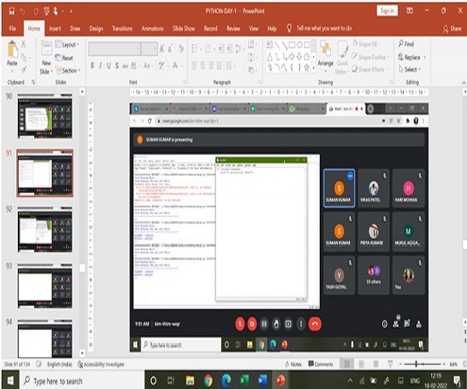Image resolution: width=467 pixels, height=389 pixels.
Task: Toggle Underline formatting
Action: pos(109,65)
